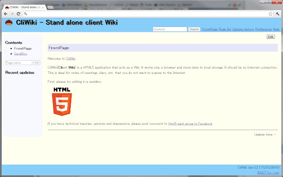Click the CliWiki Ver.0.3.1.1 version text
The width and height of the screenshot is (283, 177).
[258, 167]
